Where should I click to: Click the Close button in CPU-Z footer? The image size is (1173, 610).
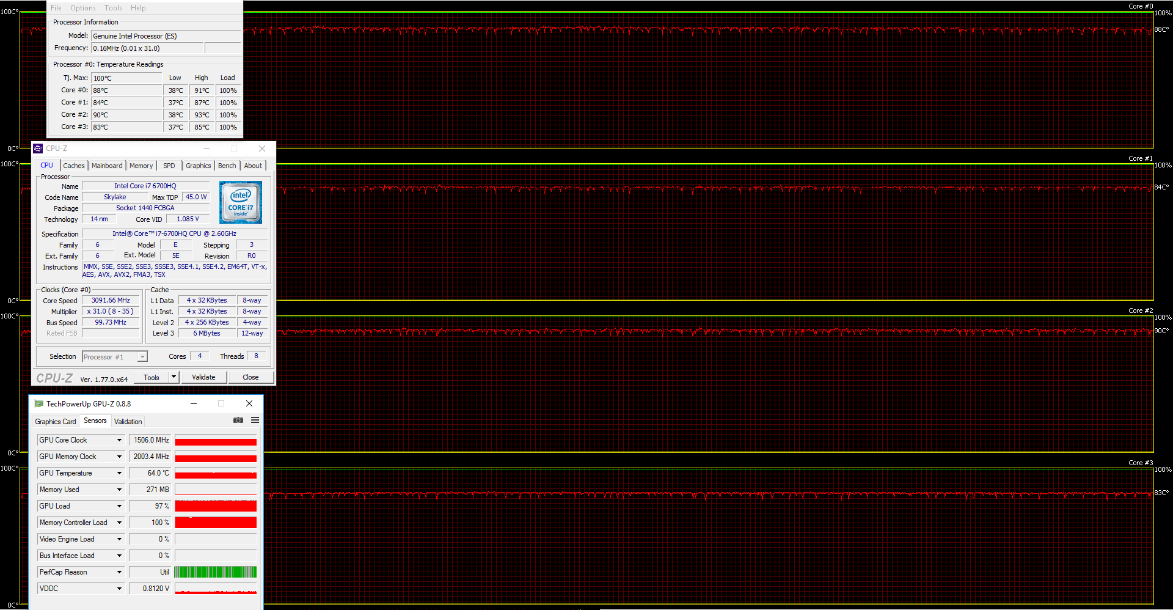250,378
